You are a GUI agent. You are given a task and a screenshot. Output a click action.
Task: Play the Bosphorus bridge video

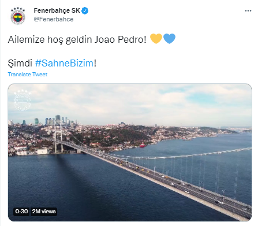(x=130, y=153)
